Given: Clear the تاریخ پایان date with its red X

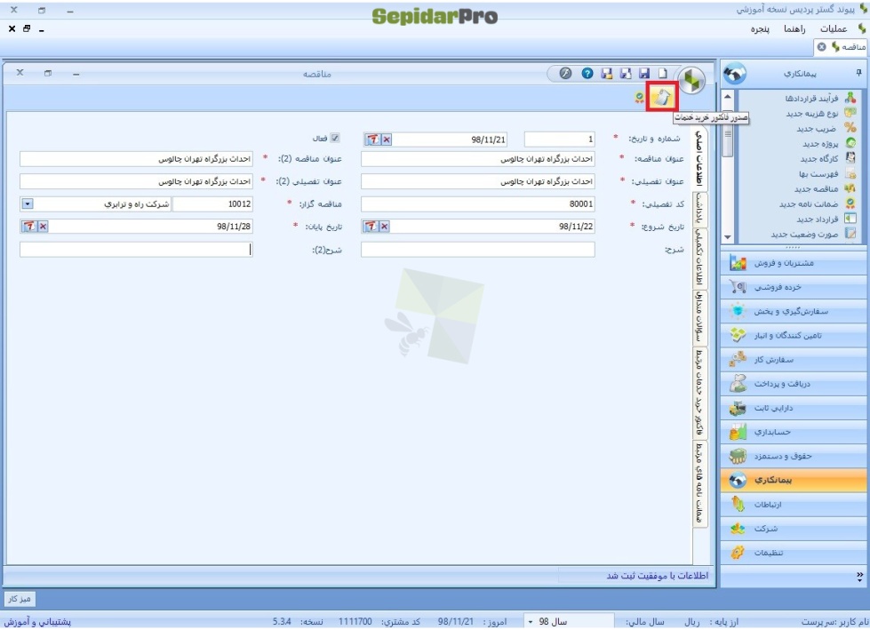Looking at the screenshot, I should point(44,227).
